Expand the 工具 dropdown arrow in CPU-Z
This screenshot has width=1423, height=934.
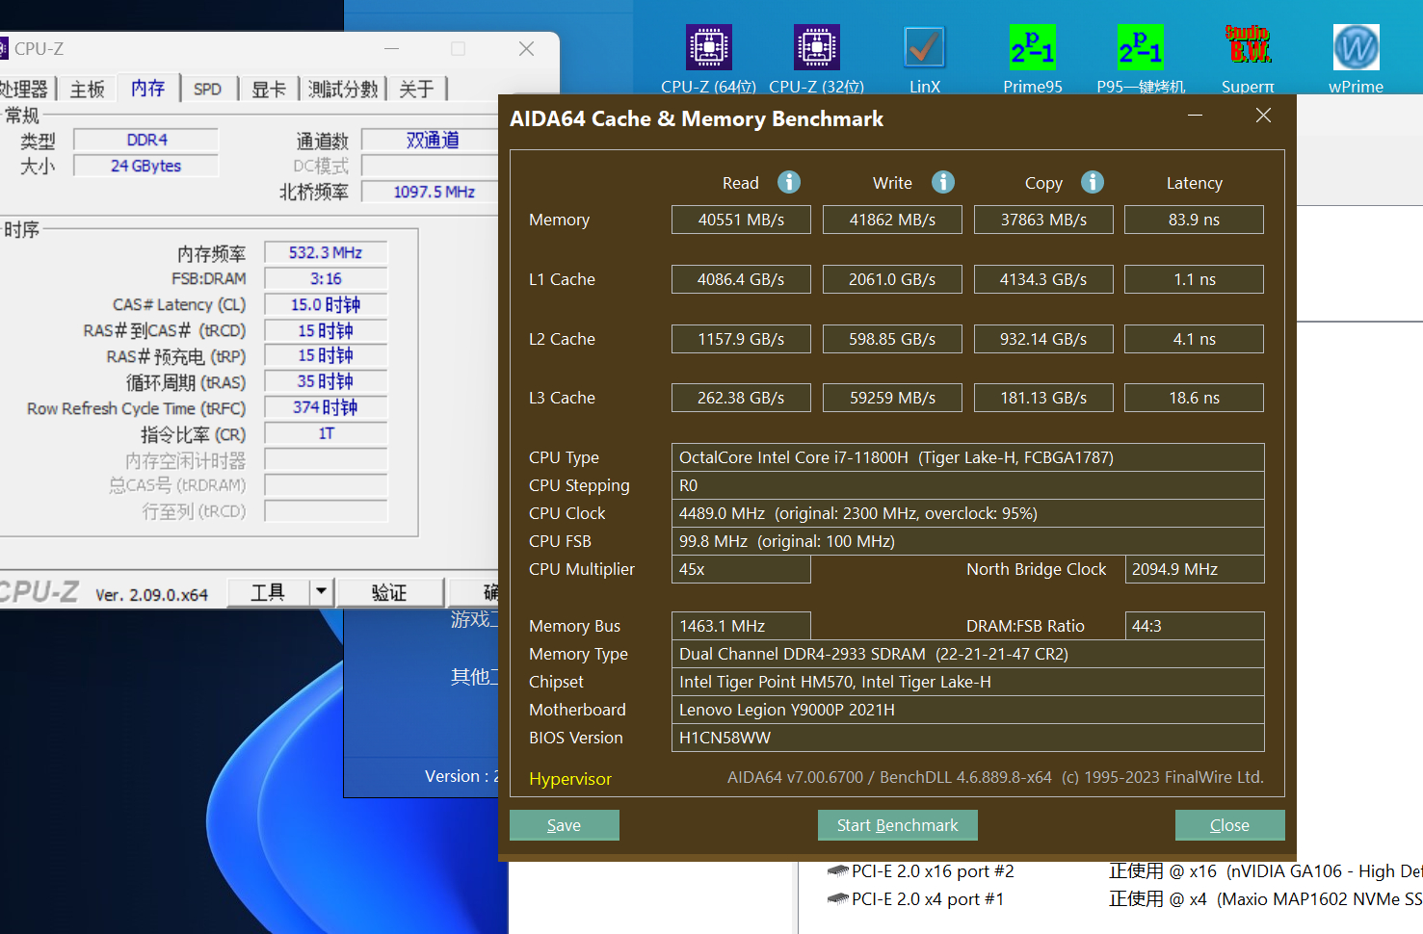pyautogui.click(x=321, y=592)
